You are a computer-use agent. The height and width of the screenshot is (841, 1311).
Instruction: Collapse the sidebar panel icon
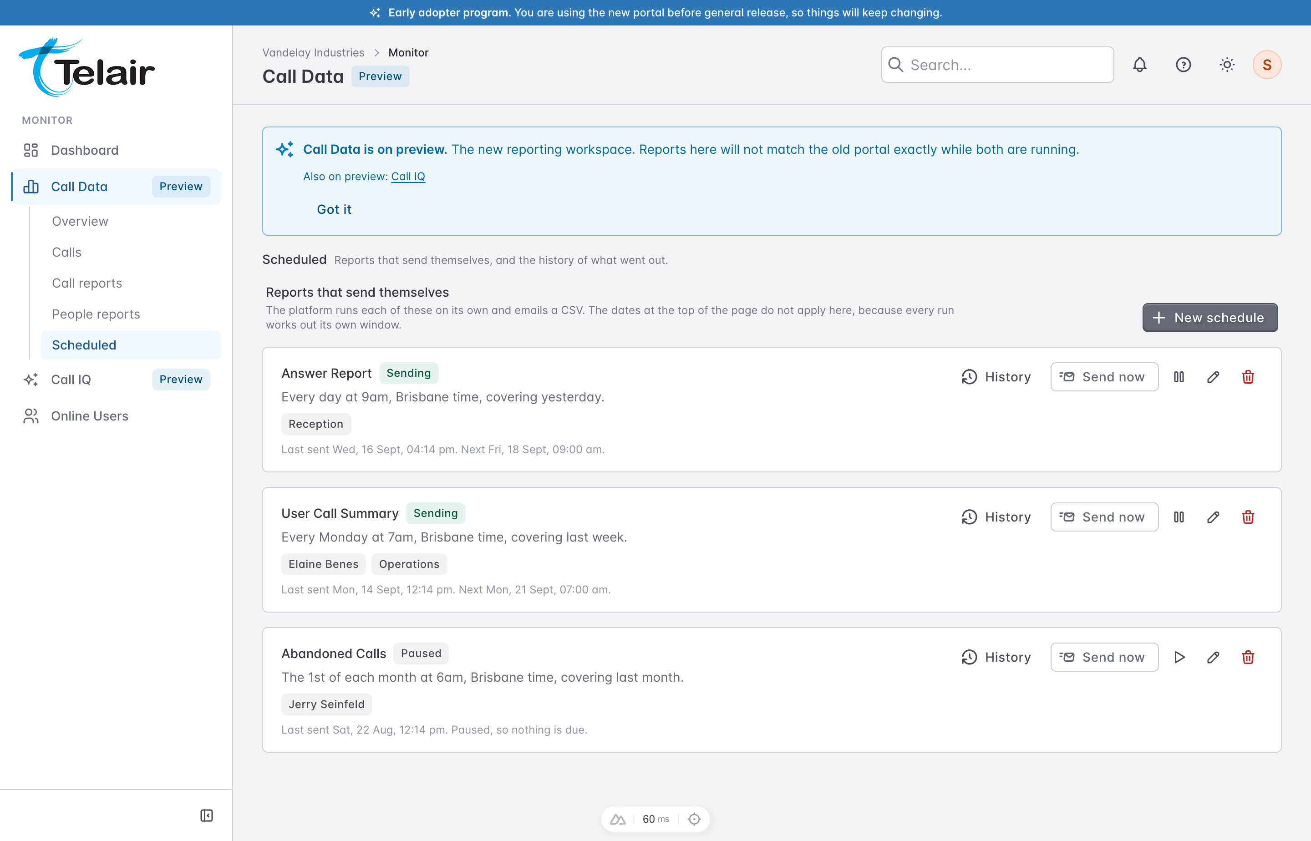(207, 816)
